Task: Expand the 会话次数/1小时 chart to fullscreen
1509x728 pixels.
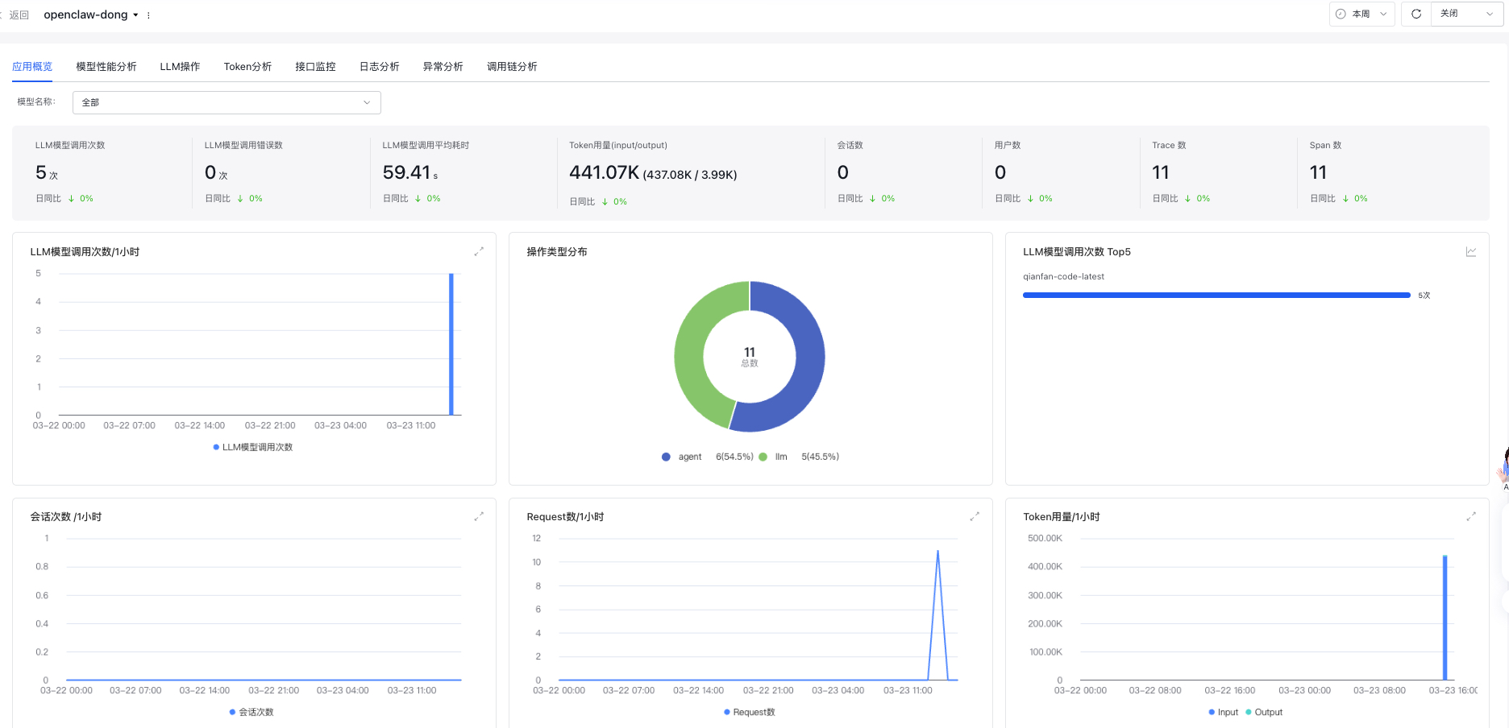Action: click(479, 516)
